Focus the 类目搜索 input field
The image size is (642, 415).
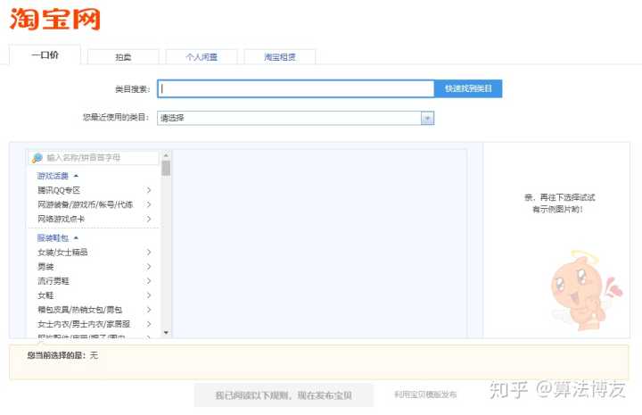[x=296, y=88]
